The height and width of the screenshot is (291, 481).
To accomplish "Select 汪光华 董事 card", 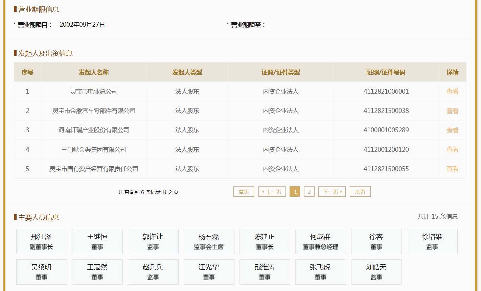I will [209, 272].
